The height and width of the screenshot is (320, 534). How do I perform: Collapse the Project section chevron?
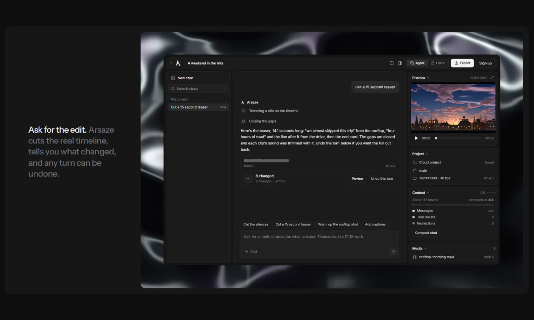427,154
